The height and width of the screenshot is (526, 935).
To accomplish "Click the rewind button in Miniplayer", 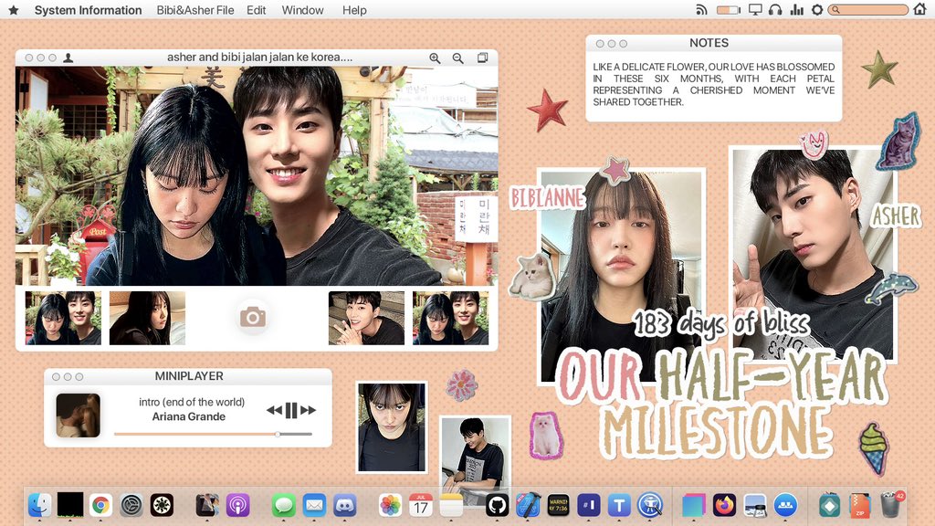I will [x=274, y=410].
